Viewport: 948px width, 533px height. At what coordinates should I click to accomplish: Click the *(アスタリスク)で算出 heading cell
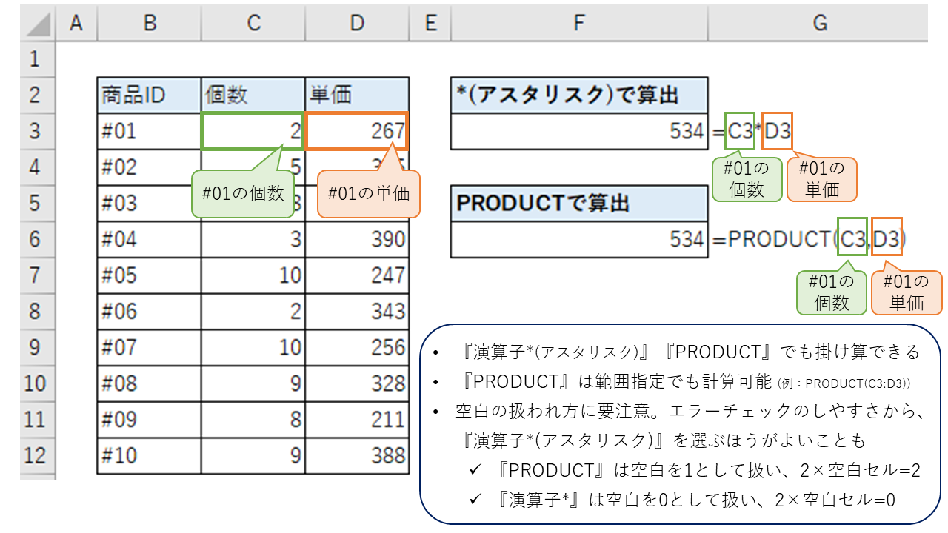[579, 95]
